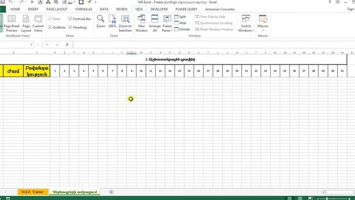This screenshot has height=200, width=355.
Task: Open Customize Quick Access Toolbar dropdown
Action: point(95,2)
